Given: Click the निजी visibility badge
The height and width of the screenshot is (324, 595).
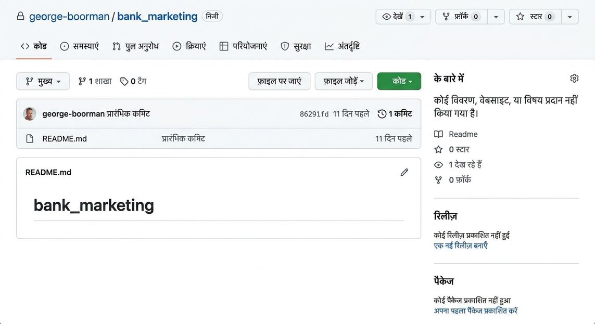Looking at the screenshot, I should 212,16.
